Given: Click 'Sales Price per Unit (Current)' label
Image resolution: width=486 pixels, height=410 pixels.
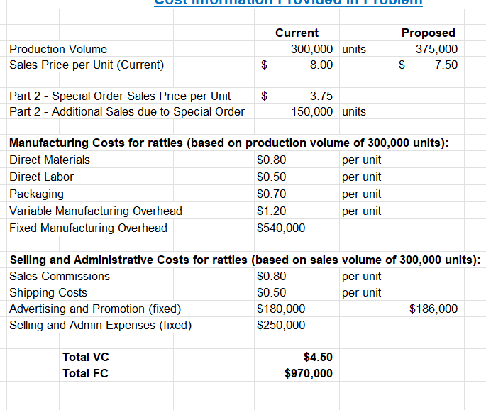Looking at the screenshot, I should pos(87,65).
